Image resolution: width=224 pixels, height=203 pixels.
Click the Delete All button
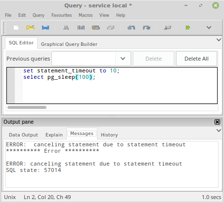[x=196, y=59]
